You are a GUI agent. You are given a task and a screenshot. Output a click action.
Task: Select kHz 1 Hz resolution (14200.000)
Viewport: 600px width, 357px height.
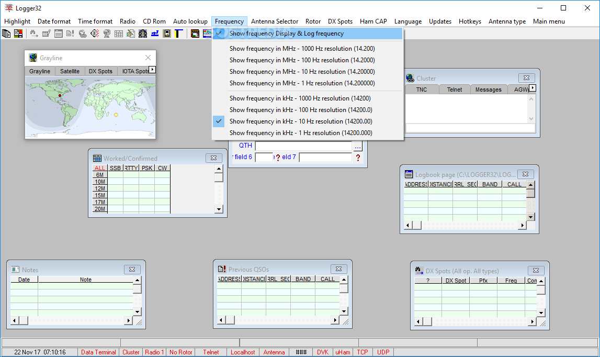[308, 133]
